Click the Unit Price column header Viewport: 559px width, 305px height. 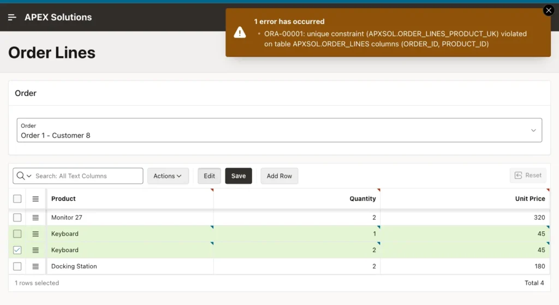pos(465,199)
